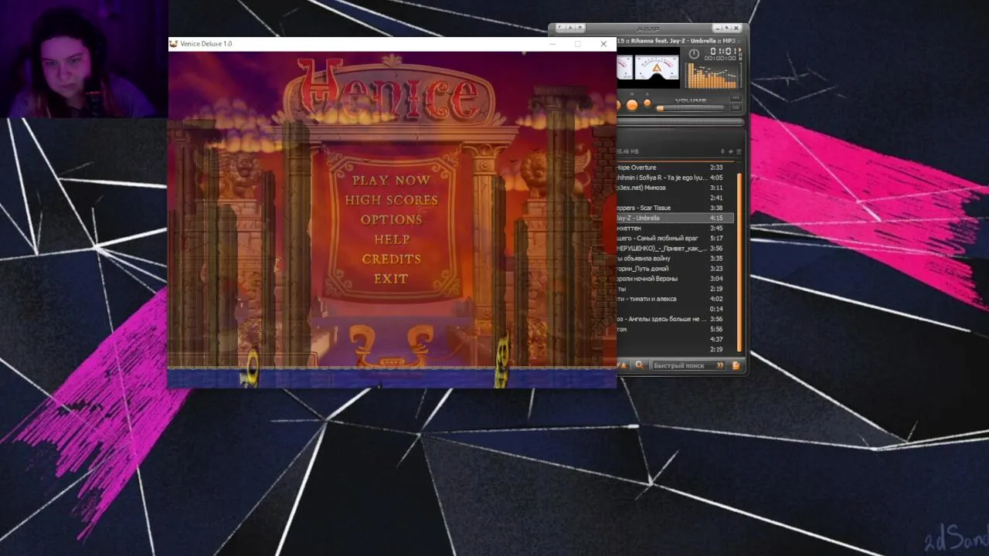Click the magnifier search icon below playlist
The width and height of the screenshot is (989, 556).
pyautogui.click(x=640, y=365)
